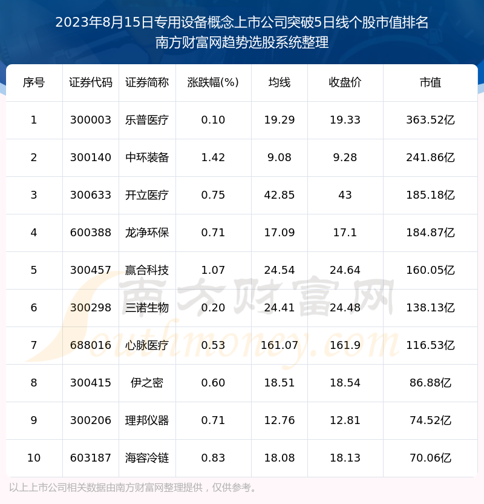Select stock code 600388

[x=91, y=233]
